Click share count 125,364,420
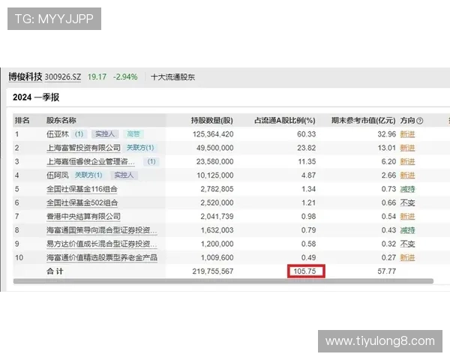The width and height of the screenshot is (450, 360). pyautogui.click(x=213, y=134)
